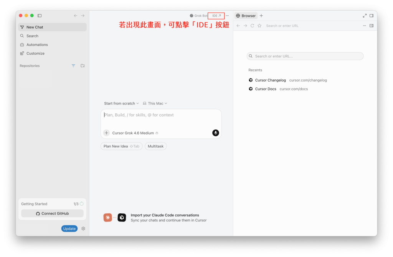
Task: Click the Multitask chip
Action: (x=156, y=146)
